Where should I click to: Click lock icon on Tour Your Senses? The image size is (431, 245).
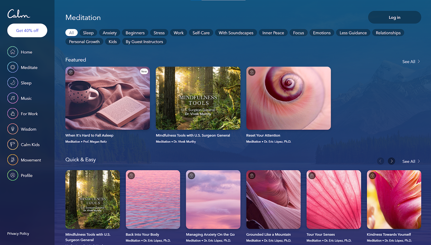(x=312, y=176)
